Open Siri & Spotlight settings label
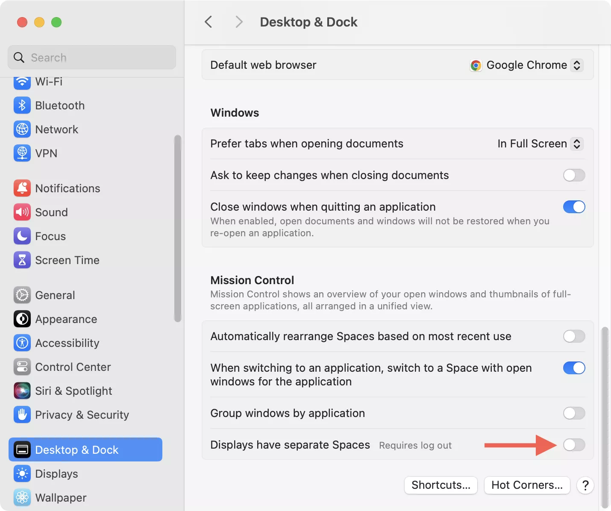 coord(73,391)
